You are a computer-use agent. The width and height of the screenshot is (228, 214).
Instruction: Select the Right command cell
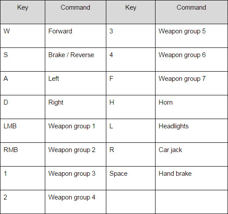tap(76, 107)
